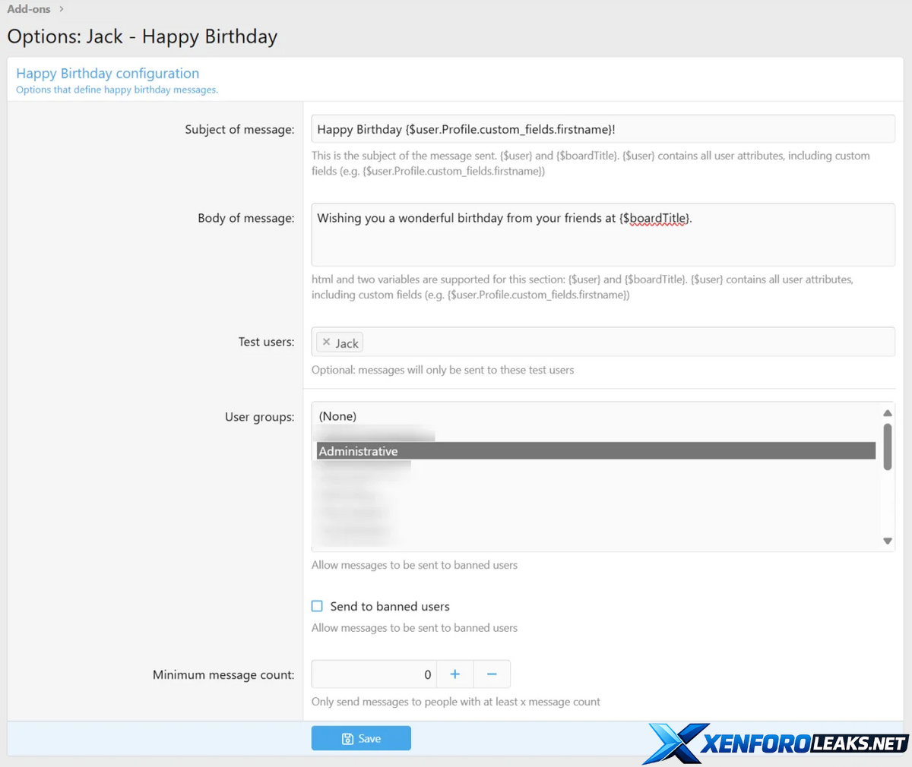Increase minimum message count with plus button
Image resolution: width=912 pixels, height=767 pixels.
coord(454,674)
